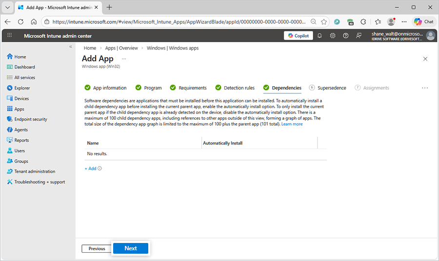Collapse the left navigation sidebar

[70, 47]
